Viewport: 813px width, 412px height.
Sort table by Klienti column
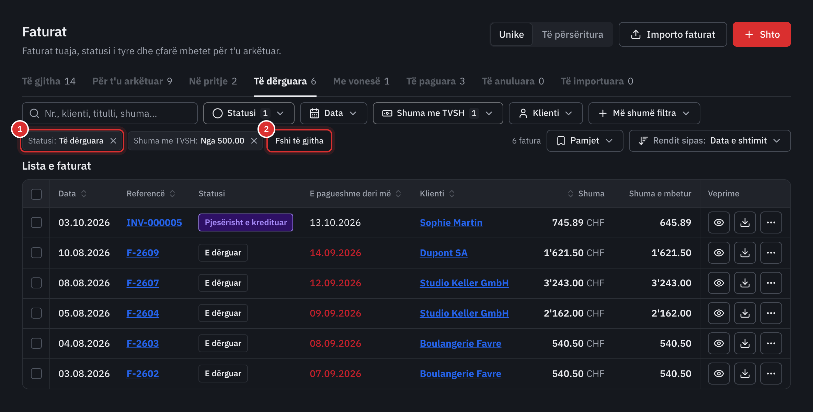(x=437, y=194)
